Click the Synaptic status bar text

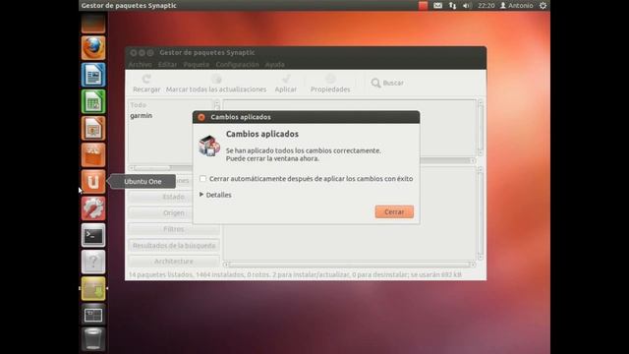295,275
